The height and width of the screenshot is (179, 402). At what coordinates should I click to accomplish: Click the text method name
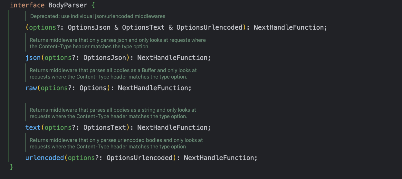click(33, 127)
